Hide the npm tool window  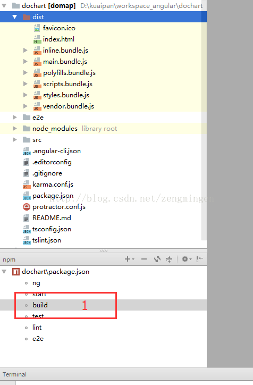200,259
